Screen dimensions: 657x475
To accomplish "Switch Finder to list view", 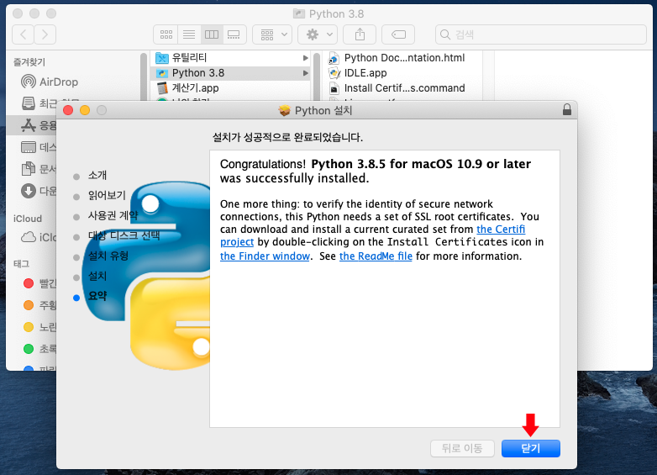I will (189, 34).
